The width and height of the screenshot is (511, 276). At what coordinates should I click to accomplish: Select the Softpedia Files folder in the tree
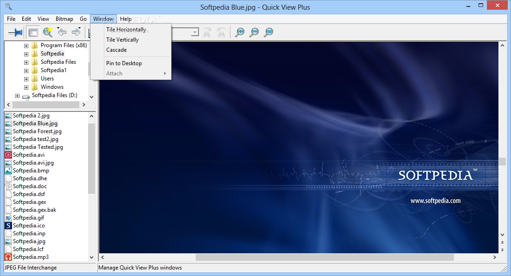(58, 62)
